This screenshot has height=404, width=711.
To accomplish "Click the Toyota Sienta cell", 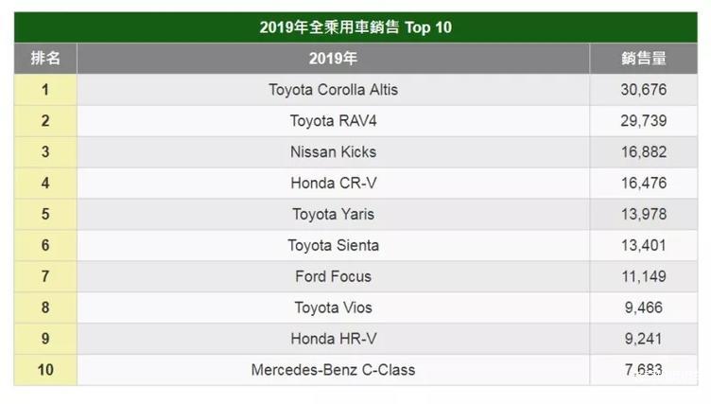I will tap(333, 246).
